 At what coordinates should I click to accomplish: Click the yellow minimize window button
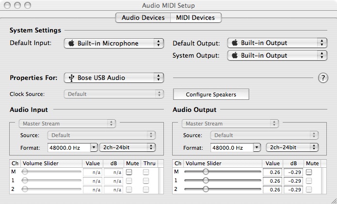point(18,5)
